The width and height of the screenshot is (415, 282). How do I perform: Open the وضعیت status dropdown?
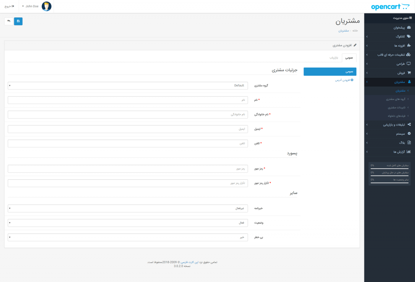click(x=128, y=223)
